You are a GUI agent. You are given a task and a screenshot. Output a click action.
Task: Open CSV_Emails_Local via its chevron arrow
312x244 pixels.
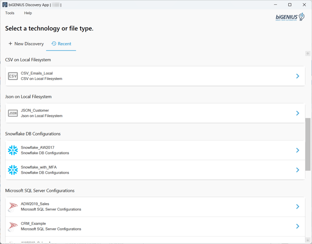coord(298,76)
